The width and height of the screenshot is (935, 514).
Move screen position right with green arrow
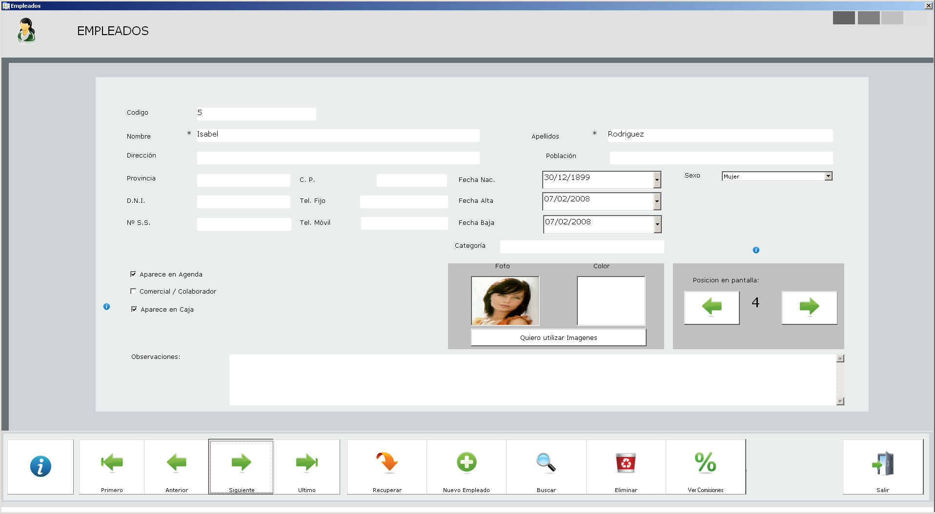[x=809, y=307]
